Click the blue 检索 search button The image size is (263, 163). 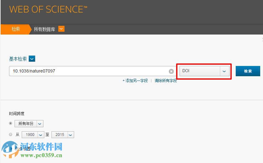tap(248, 71)
